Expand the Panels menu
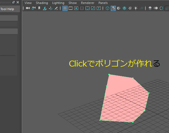 103,3
